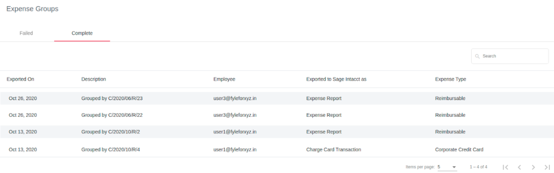Click Exported to Sage Intacct as header
This screenshot has height=173, width=554.
click(336, 79)
